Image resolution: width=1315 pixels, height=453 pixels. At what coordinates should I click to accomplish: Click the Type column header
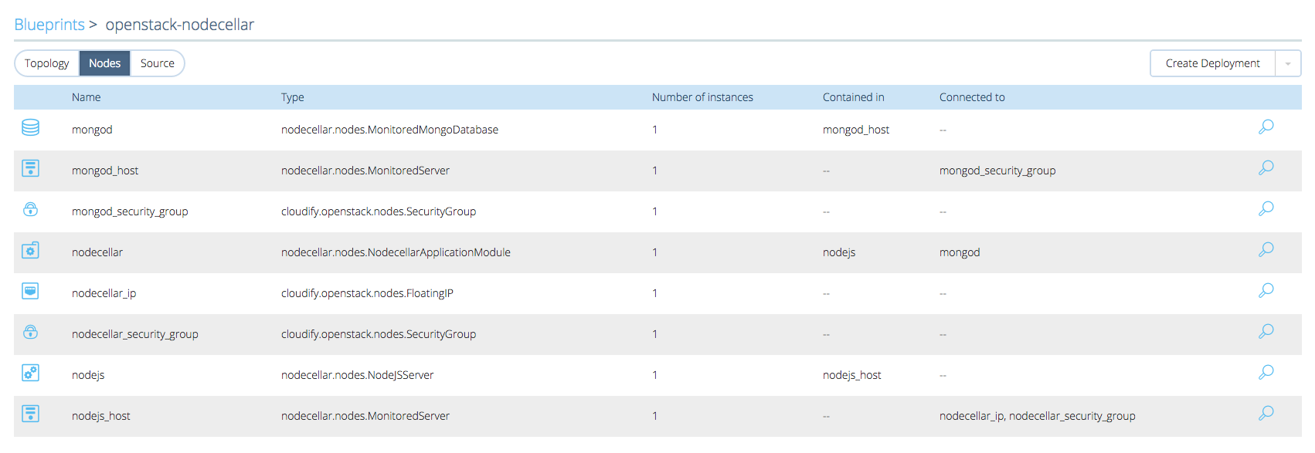point(293,97)
